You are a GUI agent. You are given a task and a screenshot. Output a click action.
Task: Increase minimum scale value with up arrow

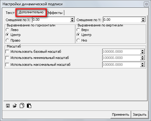[143, 56]
